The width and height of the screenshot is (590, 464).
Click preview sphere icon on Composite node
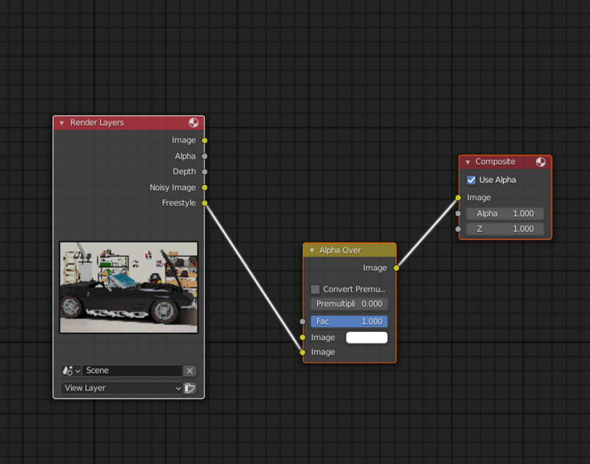[x=540, y=162]
